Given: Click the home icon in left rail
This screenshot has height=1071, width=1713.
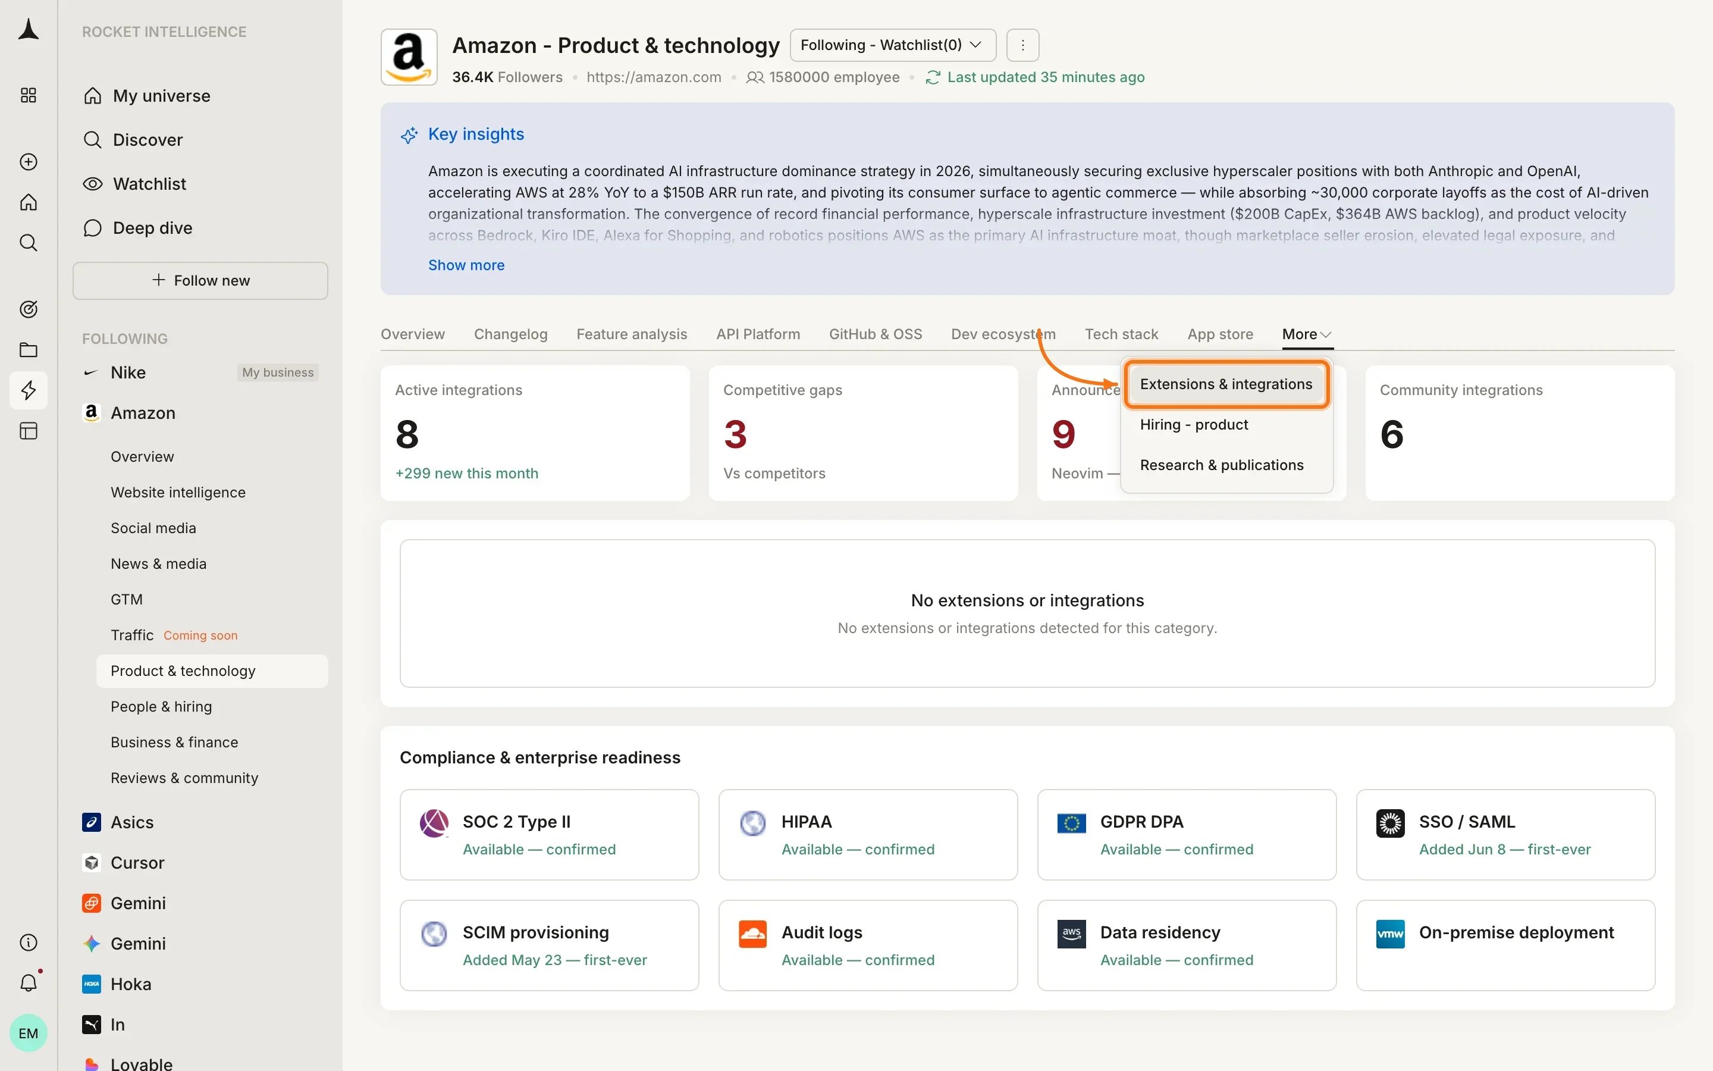Looking at the screenshot, I should (29, 202).
